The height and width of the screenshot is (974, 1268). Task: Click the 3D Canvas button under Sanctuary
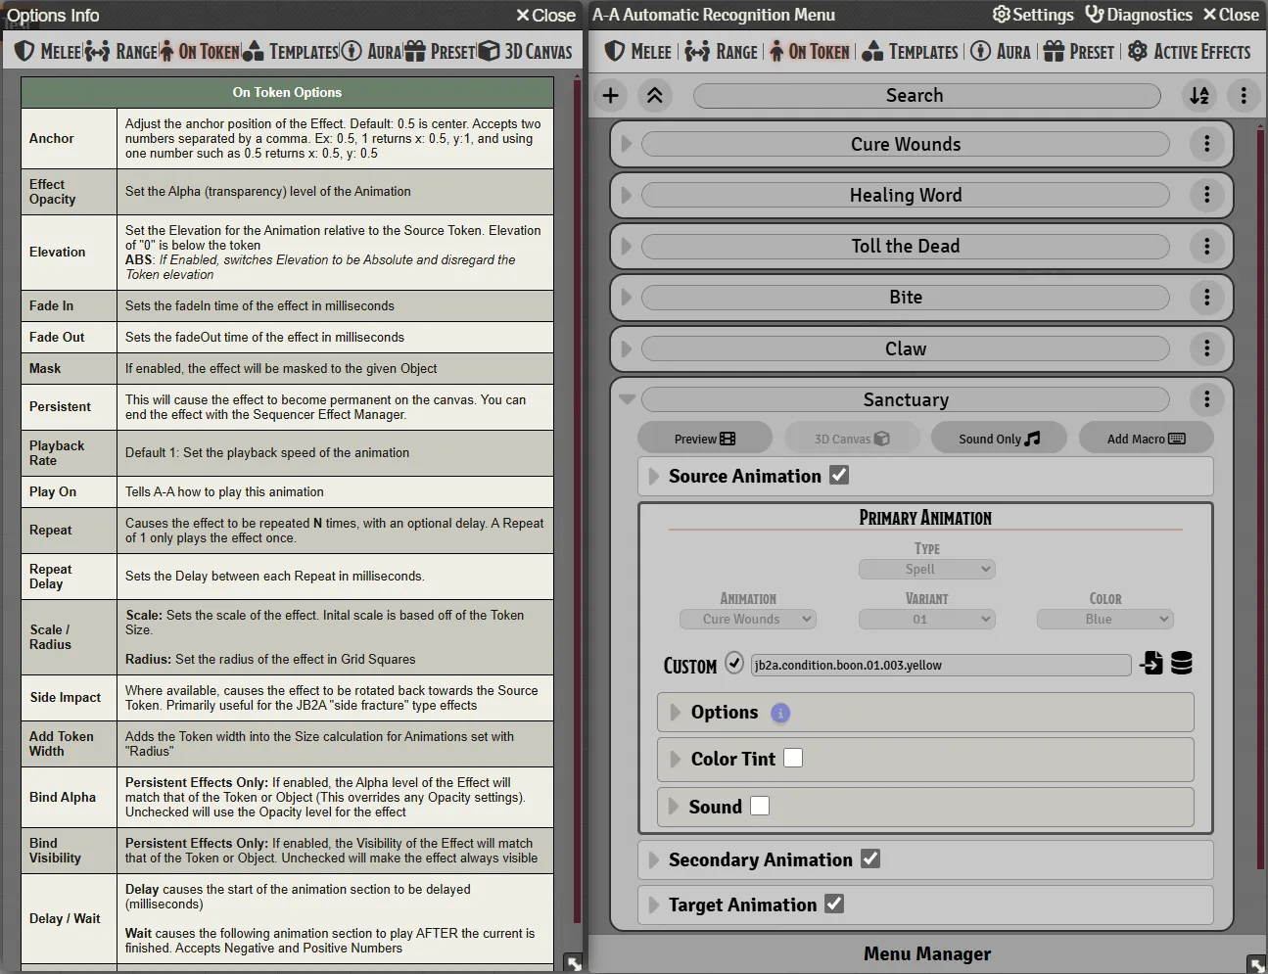click(x=852, y=439)
